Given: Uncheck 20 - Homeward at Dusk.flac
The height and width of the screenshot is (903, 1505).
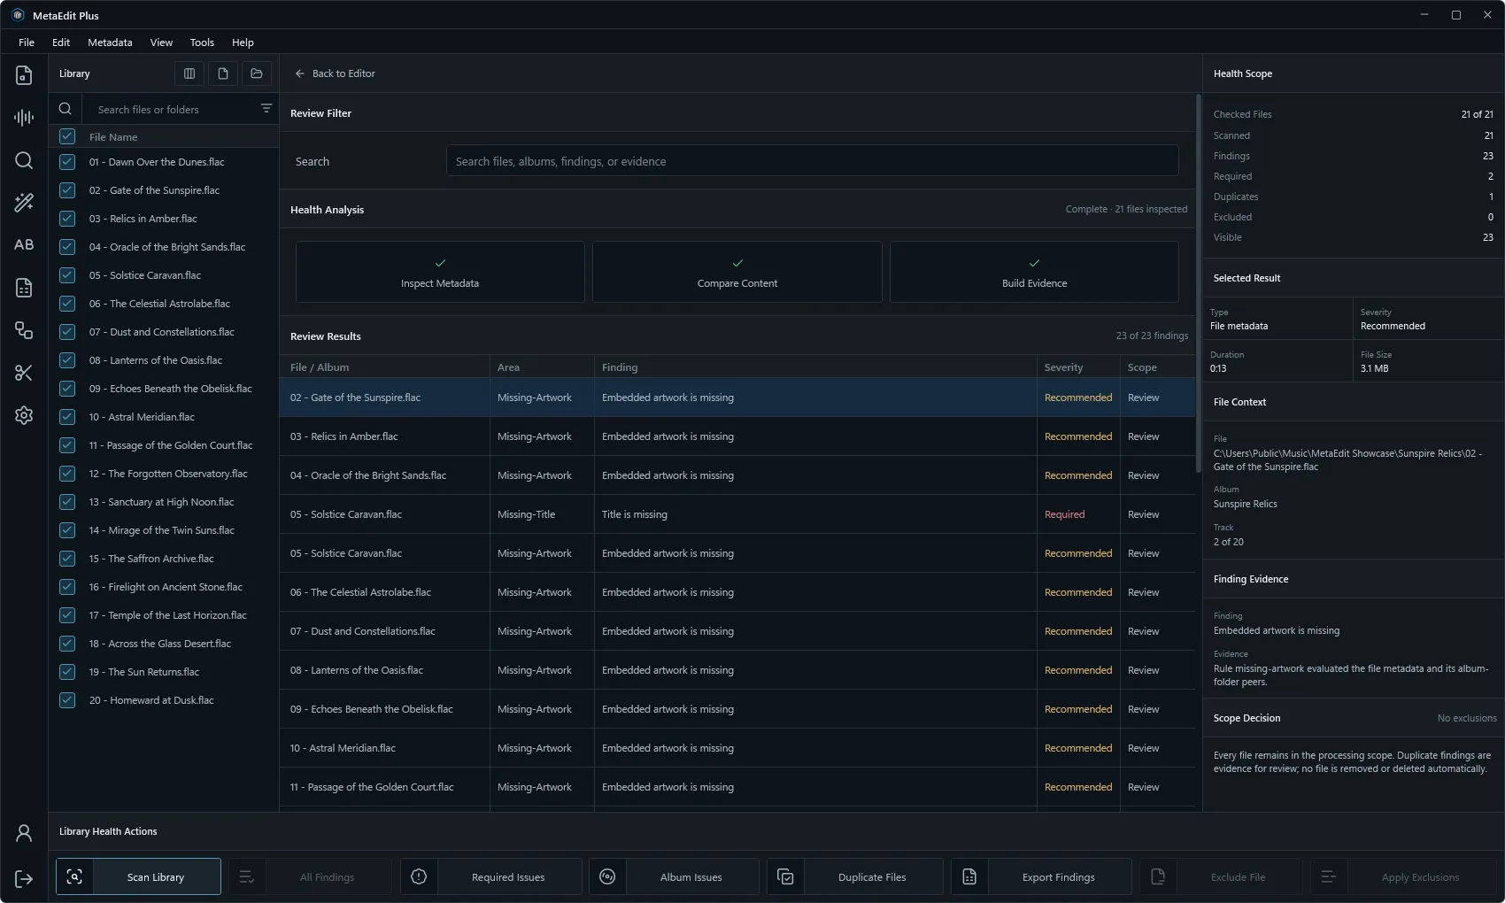Looking at the screenshot, I should 67,700.
